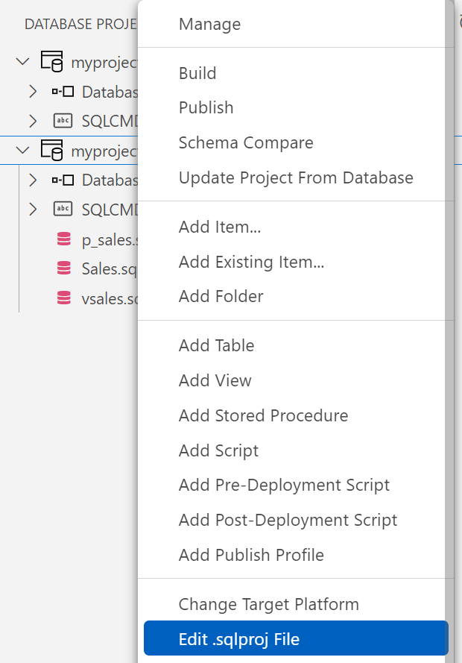Select Edit .sqlproj File menu entry
The height and width of the screenshot is (663, 462).
click(x=238, y=638)
